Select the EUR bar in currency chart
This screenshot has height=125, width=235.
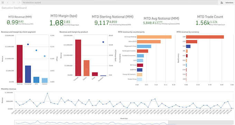[x=188, y=46]
